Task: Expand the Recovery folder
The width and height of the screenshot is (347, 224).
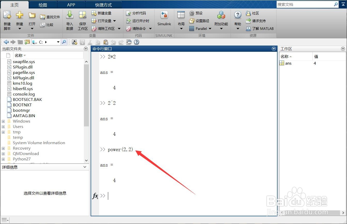Action: tap(3, 148)
